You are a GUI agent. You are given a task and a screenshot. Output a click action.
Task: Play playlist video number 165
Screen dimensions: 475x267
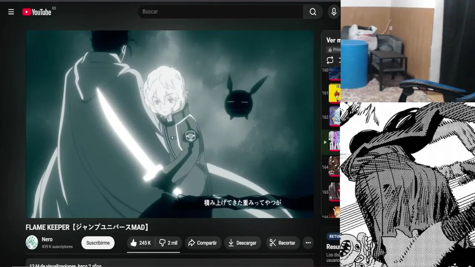331,192
